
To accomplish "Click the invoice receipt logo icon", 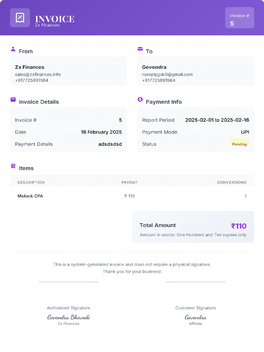I will 20,18.
